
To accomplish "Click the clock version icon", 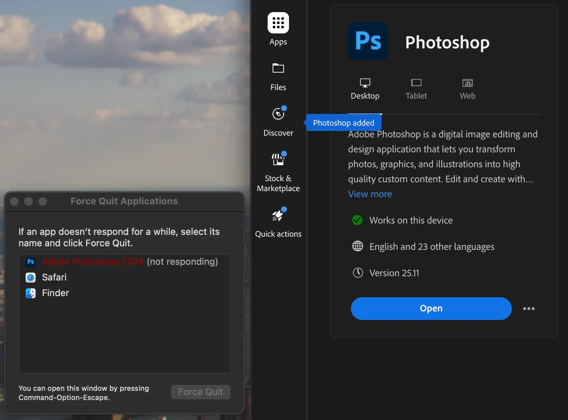I will click(x=358, y=273).
